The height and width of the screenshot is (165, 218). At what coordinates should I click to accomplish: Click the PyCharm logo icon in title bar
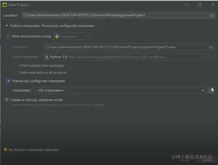(4, 5)
